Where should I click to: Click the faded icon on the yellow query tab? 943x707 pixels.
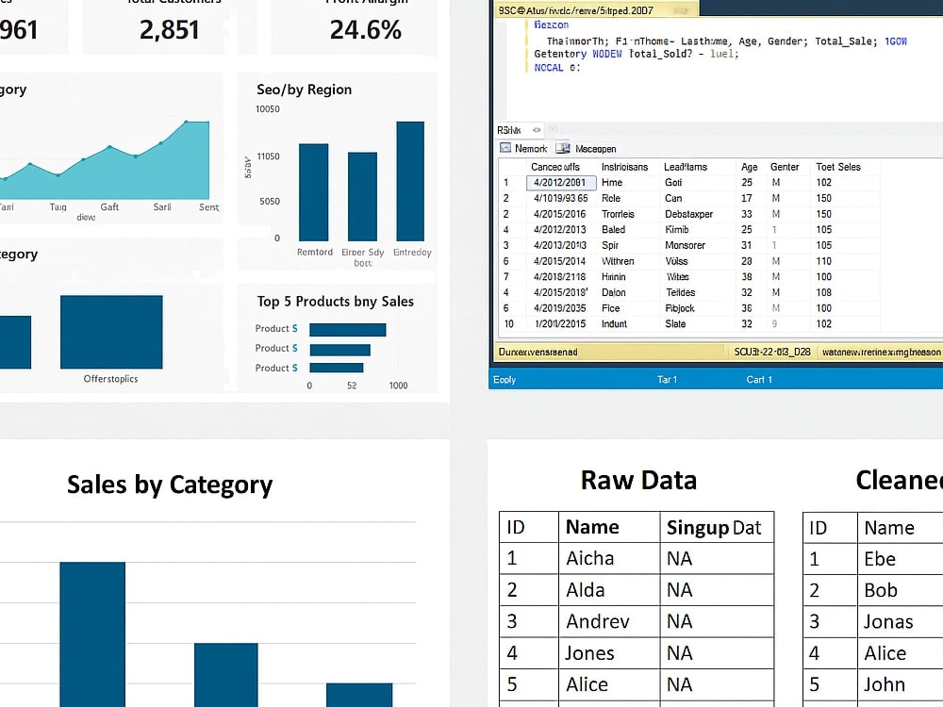681,10
